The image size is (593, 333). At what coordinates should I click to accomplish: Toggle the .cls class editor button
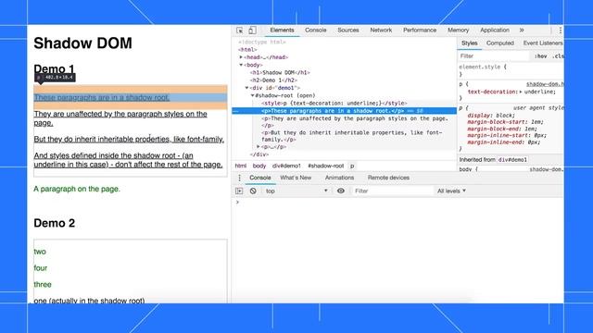[x=558, y=55]
